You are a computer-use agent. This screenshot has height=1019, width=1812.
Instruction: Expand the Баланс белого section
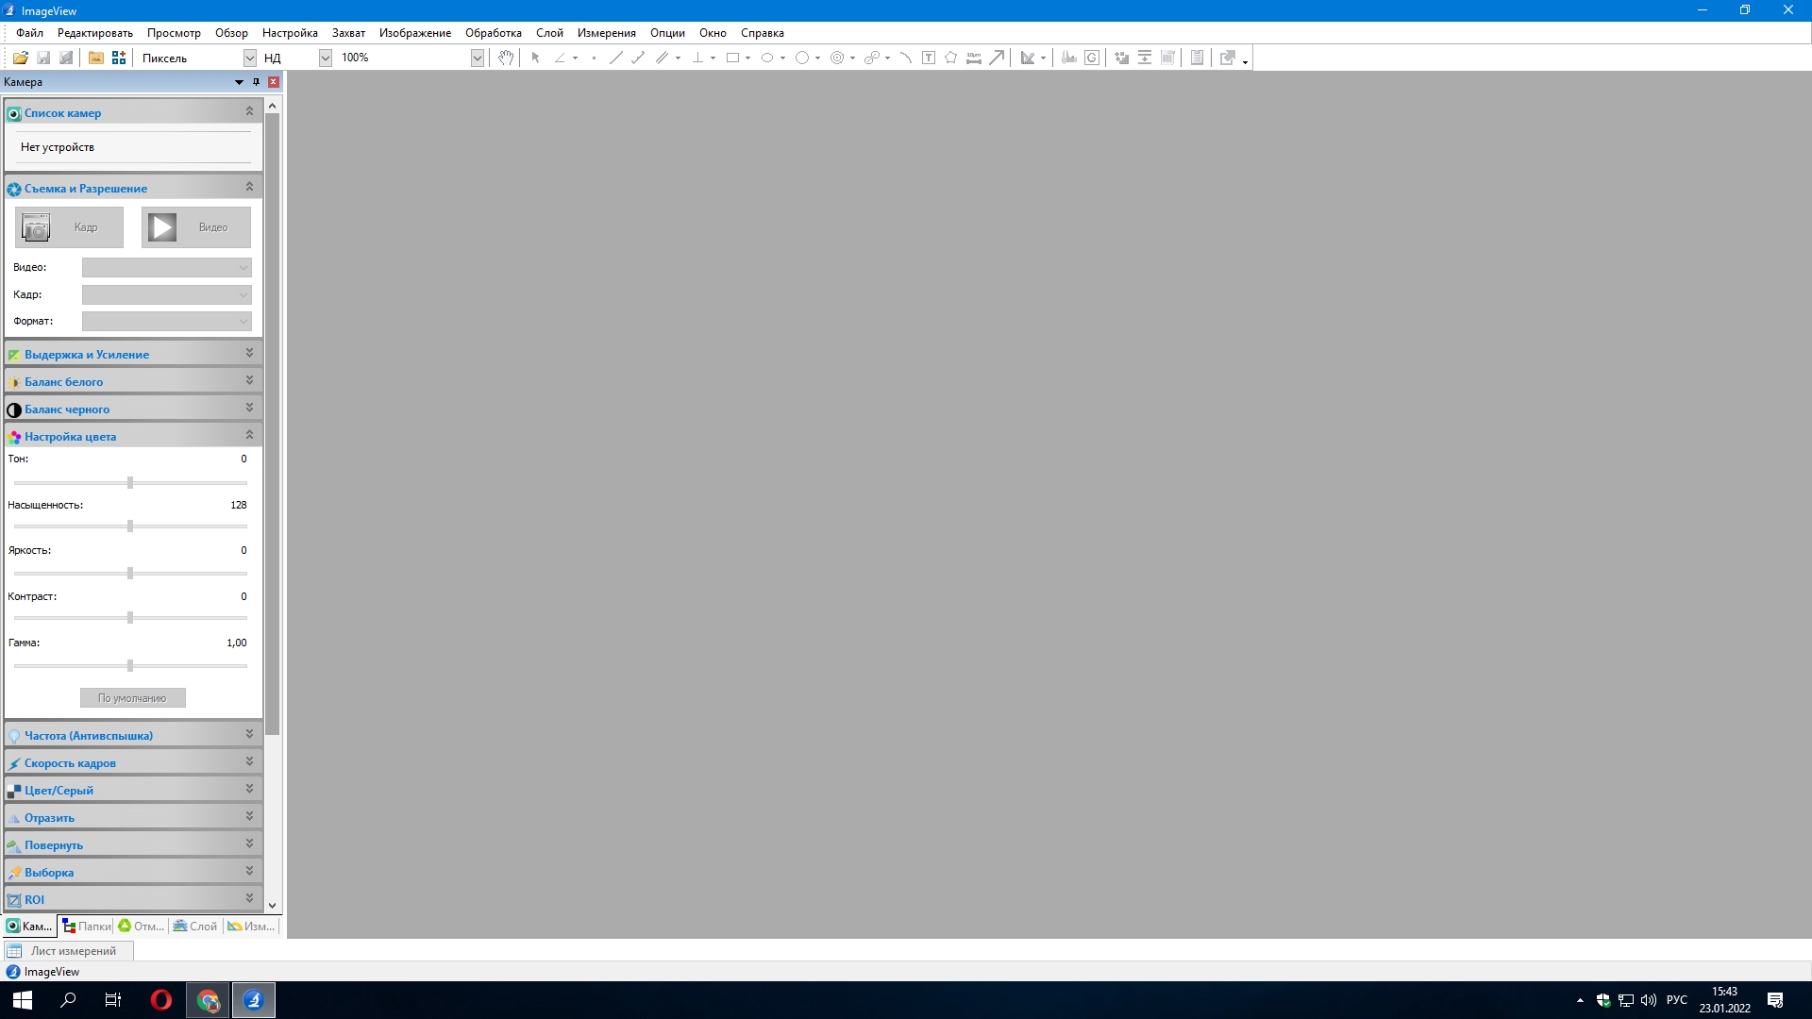249,380
